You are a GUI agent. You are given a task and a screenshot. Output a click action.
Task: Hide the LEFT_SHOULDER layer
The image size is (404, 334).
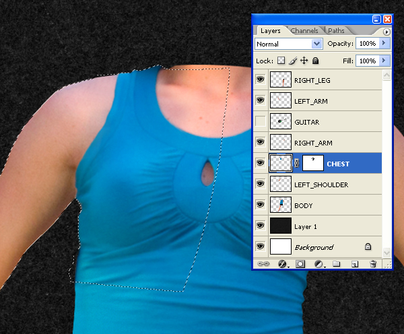[x=260, y=183]
